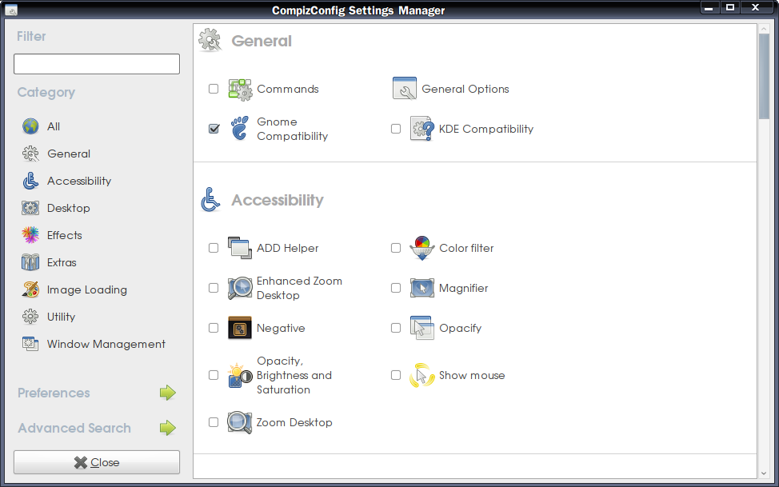Image resolution: width=779 pixels, height=487 pixels.
Task: Click the Close button
Action: (x=96, y=462)
